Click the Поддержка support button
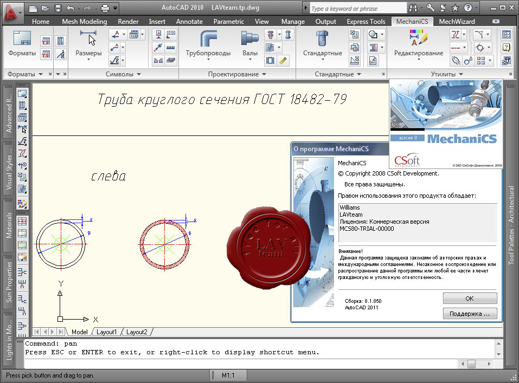This screenshot has height=383, width=519. (470, 314)
